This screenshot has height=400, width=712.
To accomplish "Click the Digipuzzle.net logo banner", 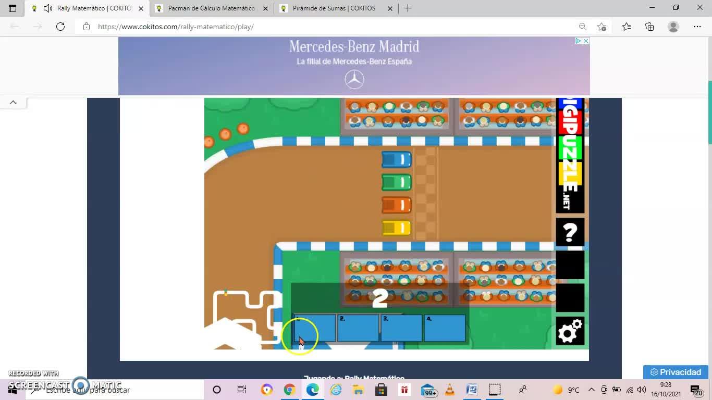I will click(570, 155).
